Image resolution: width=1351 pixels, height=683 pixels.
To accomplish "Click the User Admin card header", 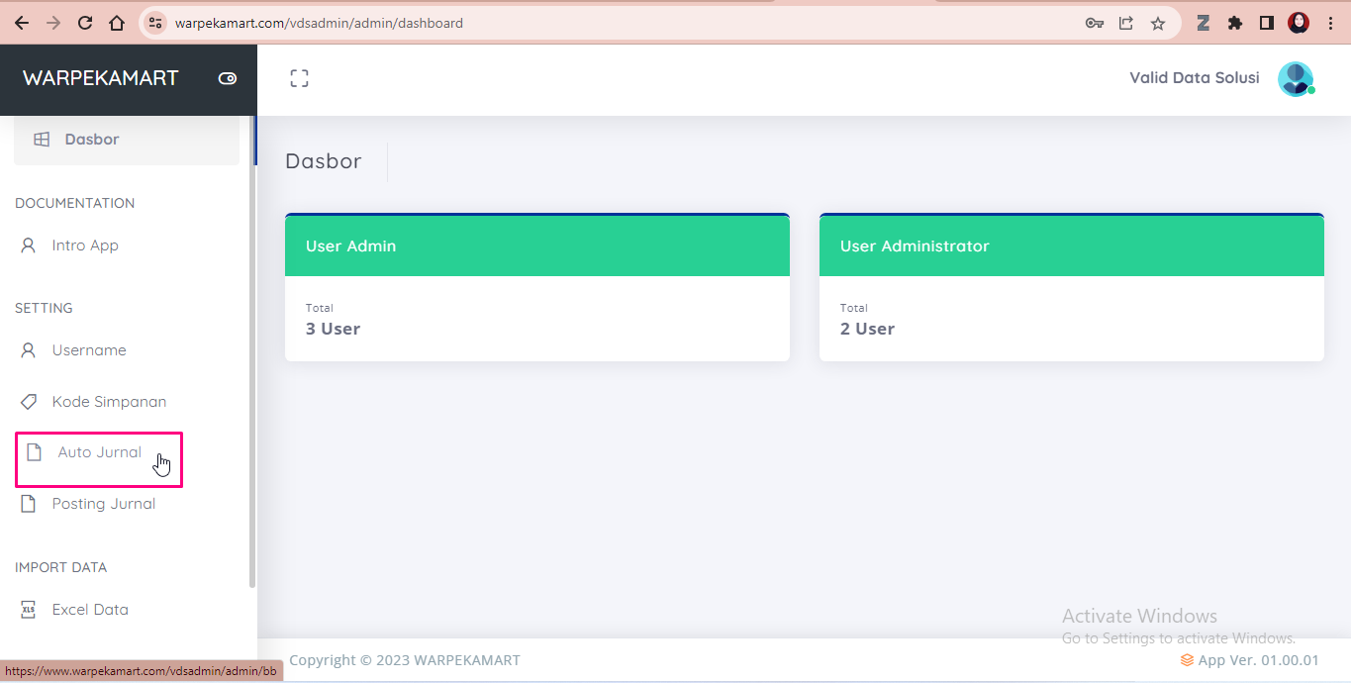I will click(537, 245).
